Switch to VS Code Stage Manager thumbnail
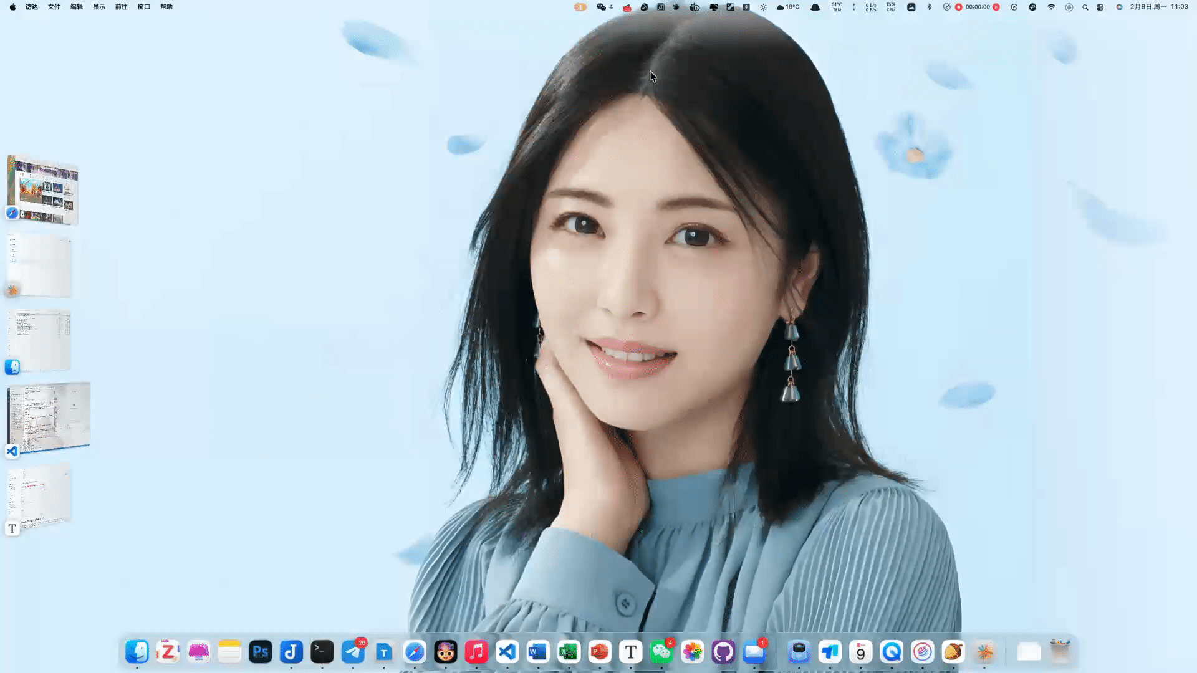 click(49, 416)
